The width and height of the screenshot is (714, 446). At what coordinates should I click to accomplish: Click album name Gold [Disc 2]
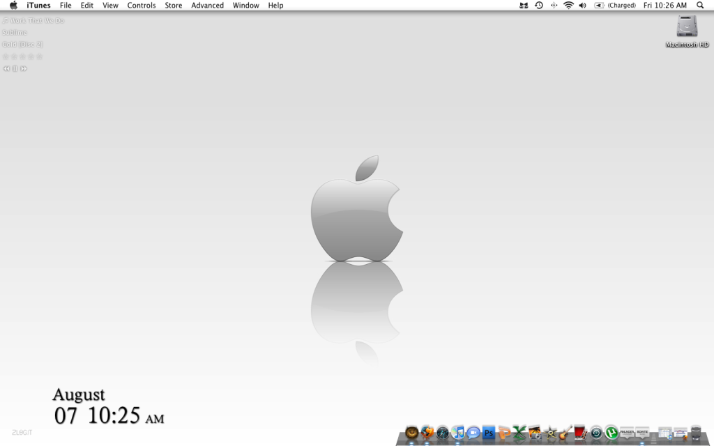tap(22, 44)
